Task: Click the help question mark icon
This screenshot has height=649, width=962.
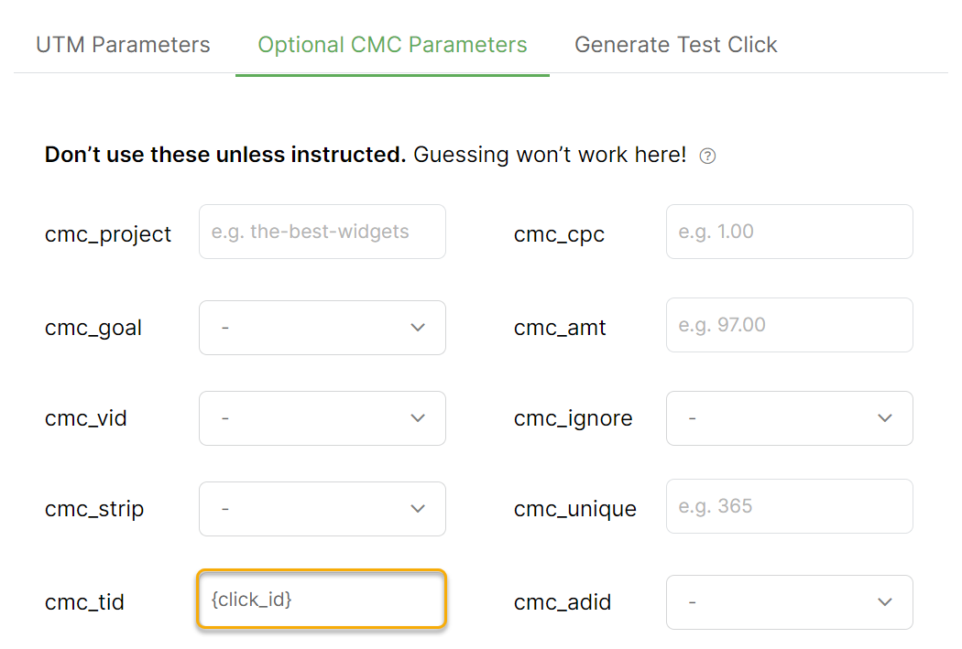Action: (707, 157)
